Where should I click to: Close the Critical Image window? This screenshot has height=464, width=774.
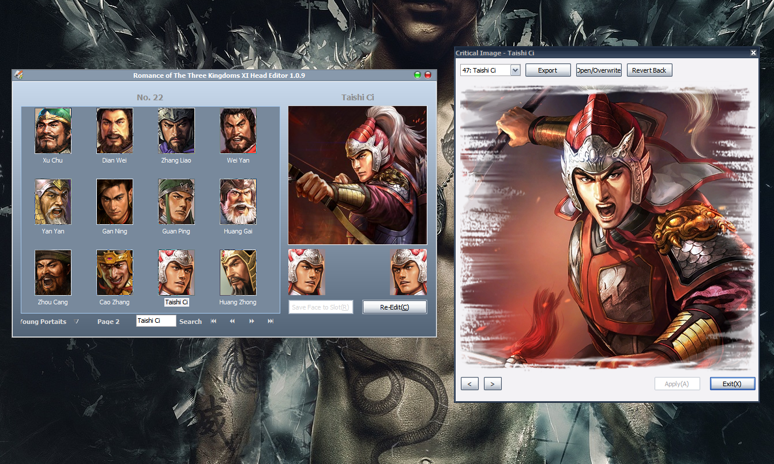pyautogui.click(x=753, y=53)
